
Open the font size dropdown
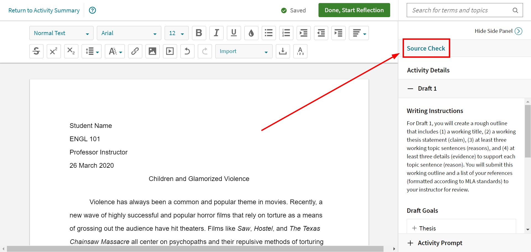pyautogui.click(x=177, y=33)
